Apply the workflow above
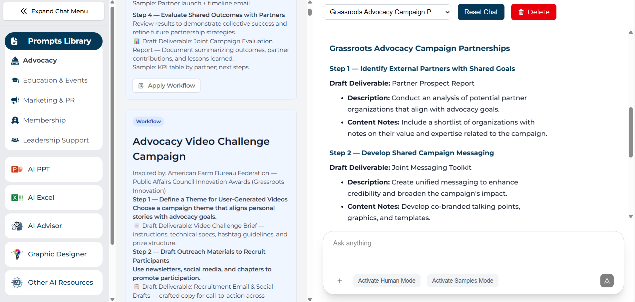Viewport: 635px width, 302px height. (x=166, y=86)
